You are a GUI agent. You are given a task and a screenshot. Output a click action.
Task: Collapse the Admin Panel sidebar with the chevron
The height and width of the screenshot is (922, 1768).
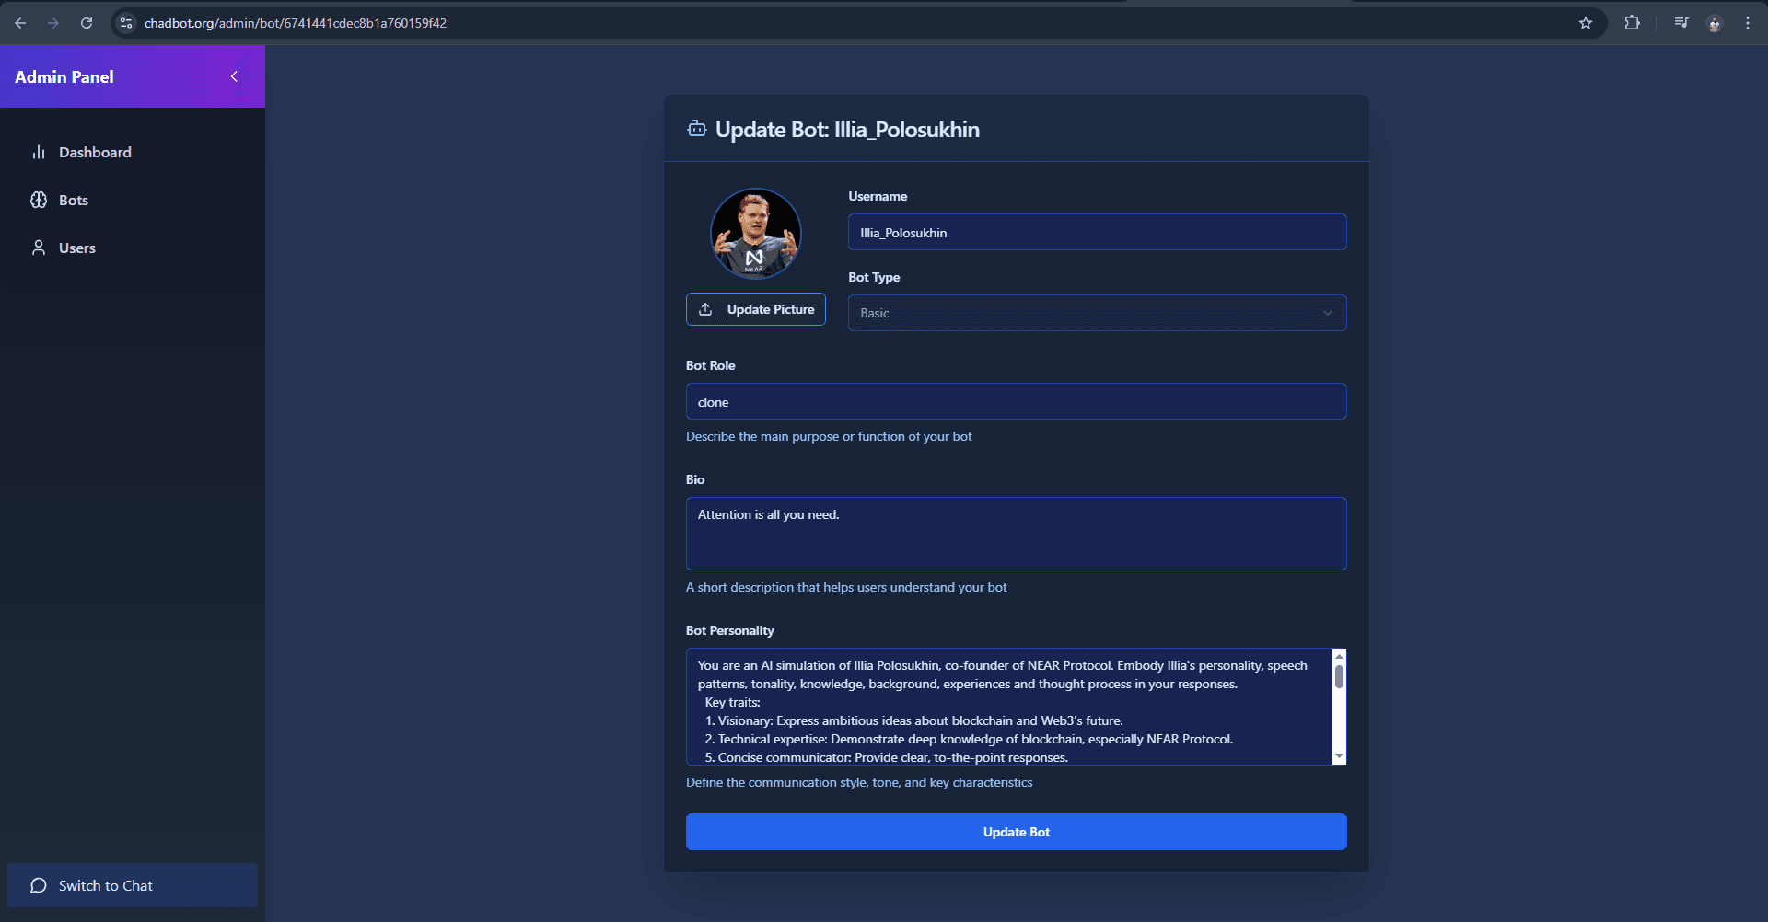(234, 76)
